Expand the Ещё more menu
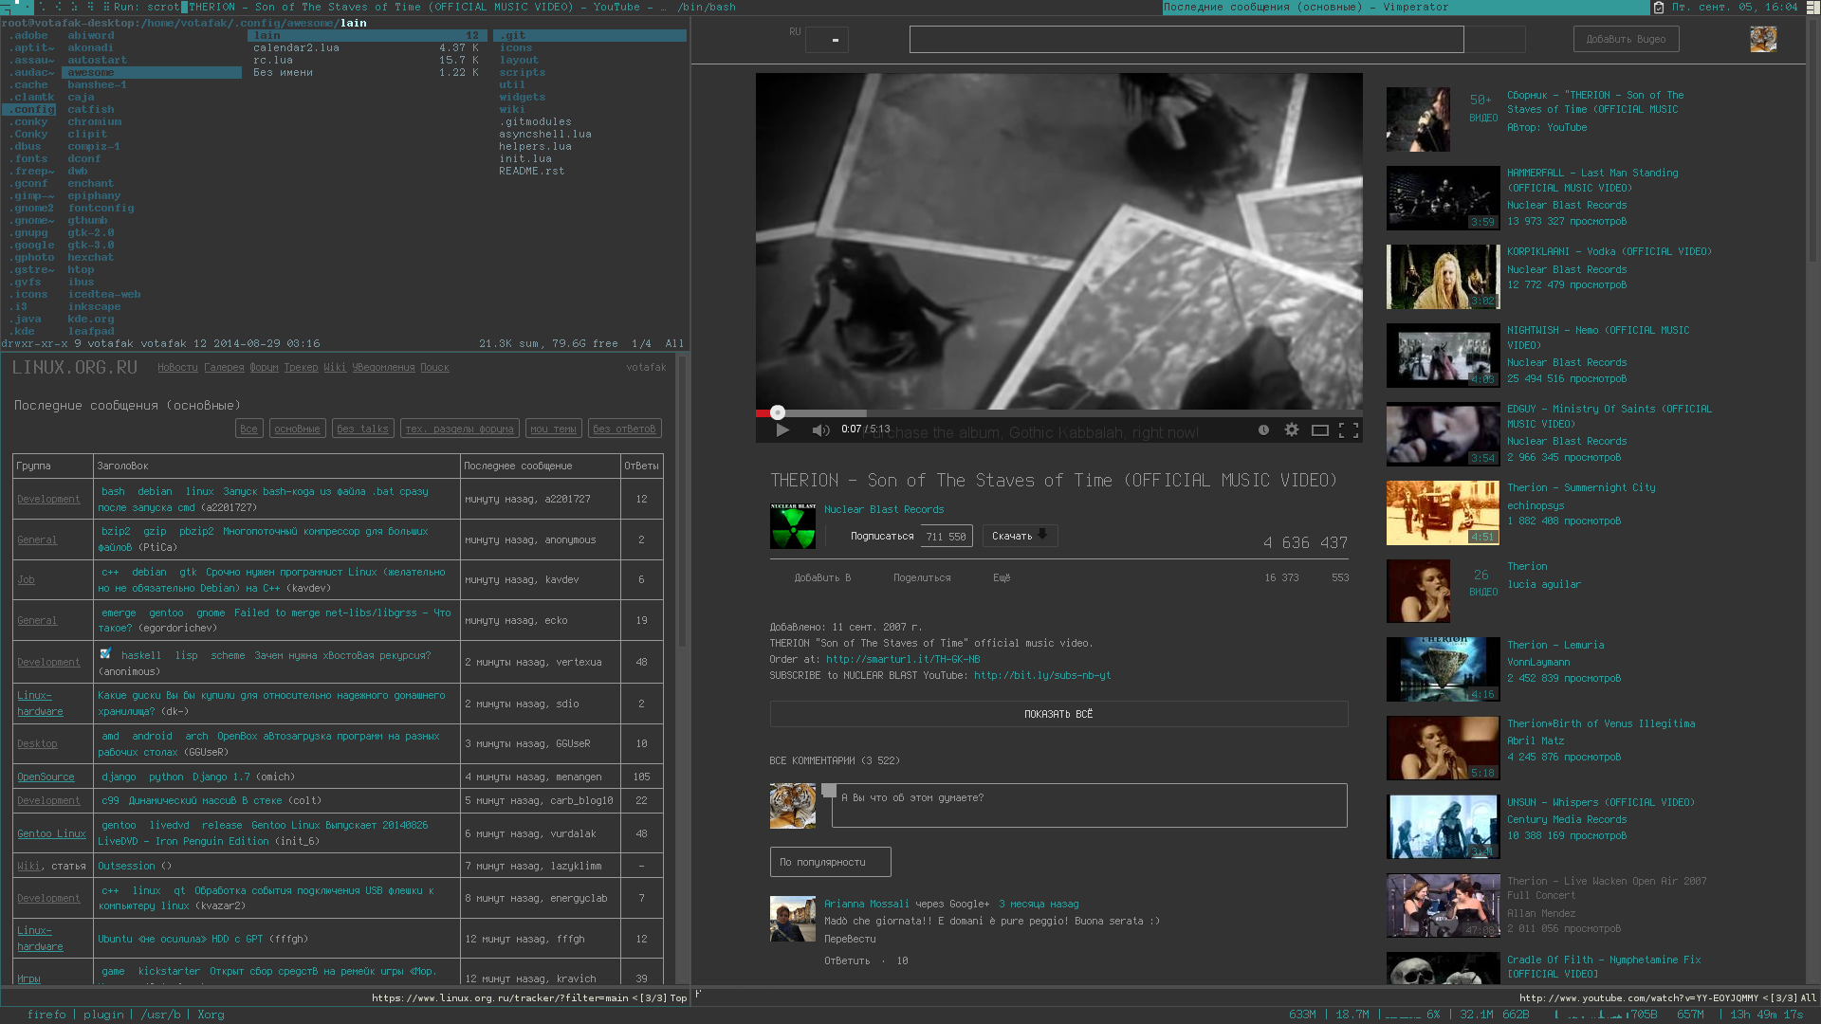This screenshot has height=1024, width=1821. click(x=1002, y=577)
